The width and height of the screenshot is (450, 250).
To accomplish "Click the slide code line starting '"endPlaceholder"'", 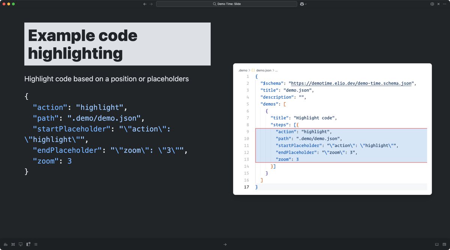I will (x=110, y=151).
